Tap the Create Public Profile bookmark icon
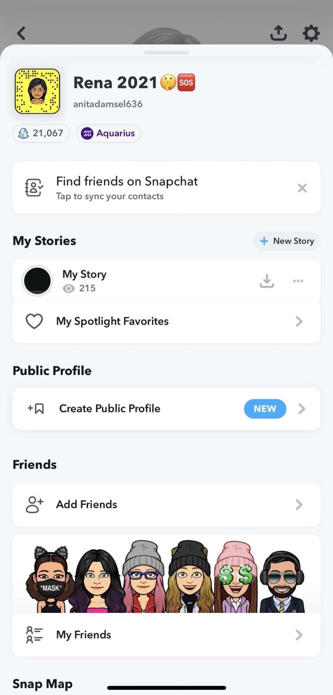Screen dimensions: 333x695 click(x=36, y=409)
